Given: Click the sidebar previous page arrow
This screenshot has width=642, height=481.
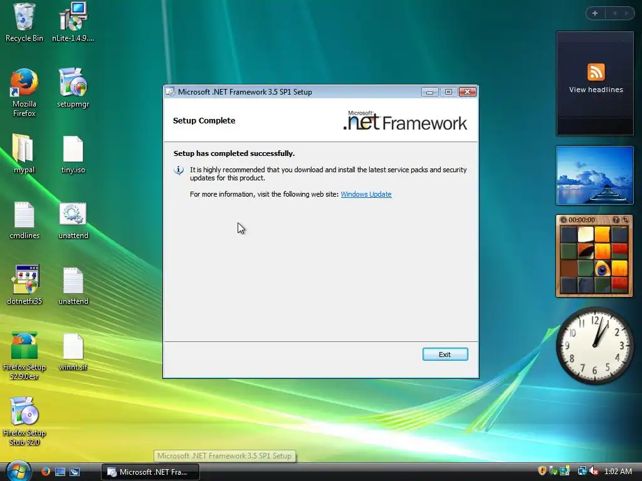Looking at the screenshot, I should pyautogui.click(x=614, y=14).
